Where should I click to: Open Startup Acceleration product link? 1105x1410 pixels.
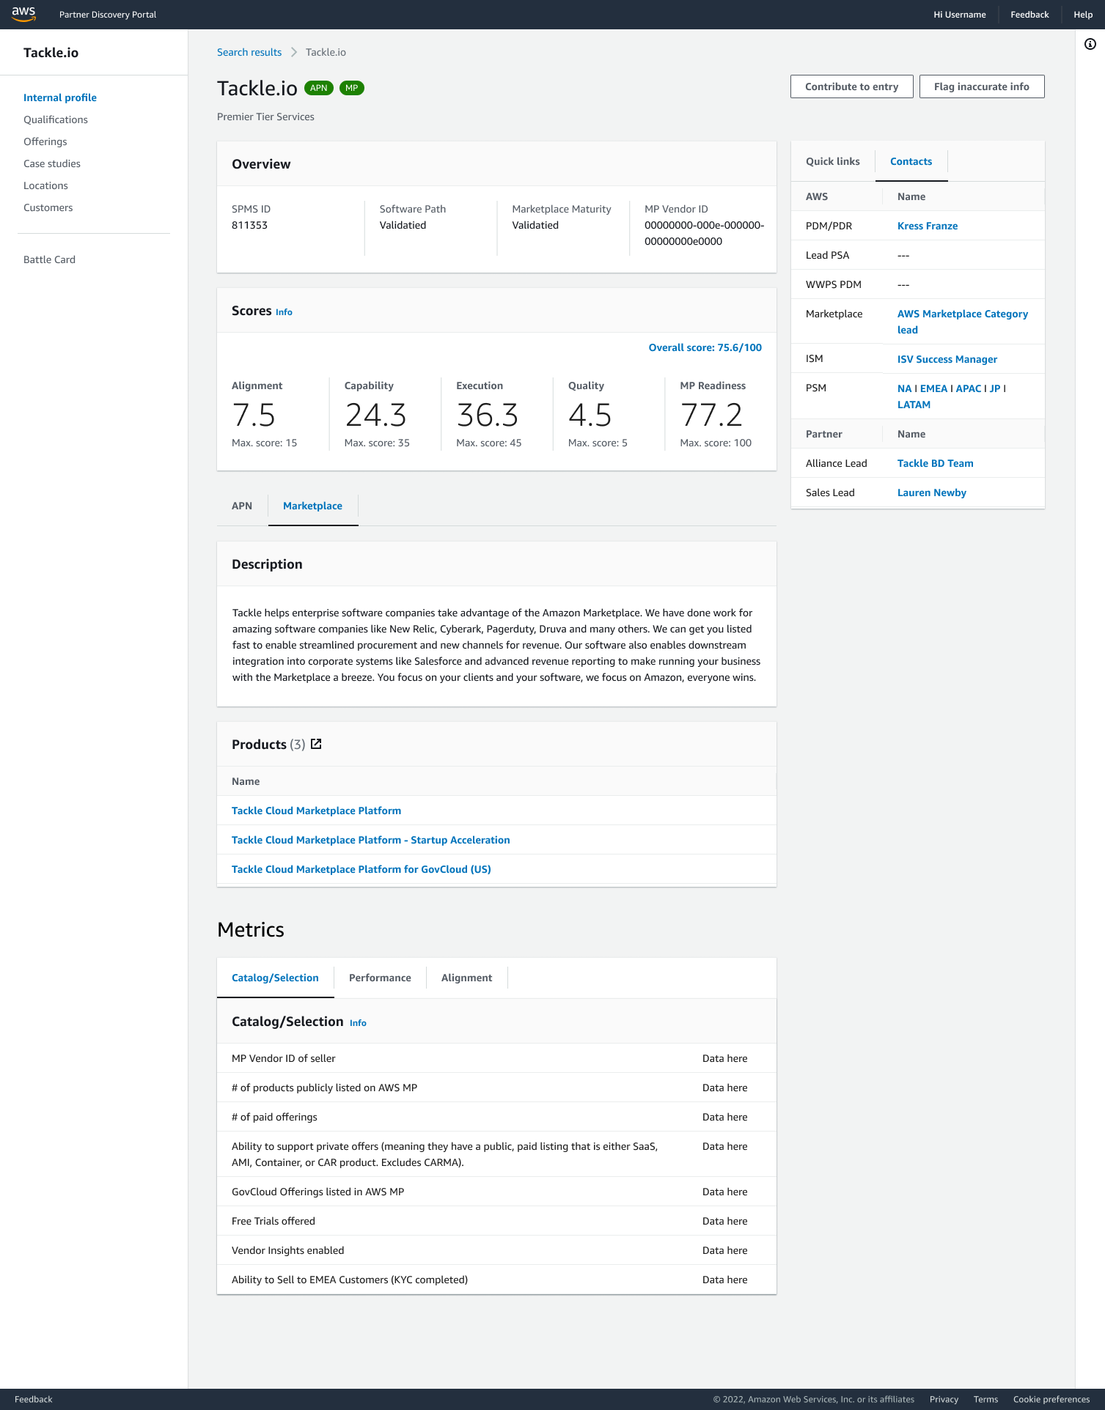click(370, 840)
